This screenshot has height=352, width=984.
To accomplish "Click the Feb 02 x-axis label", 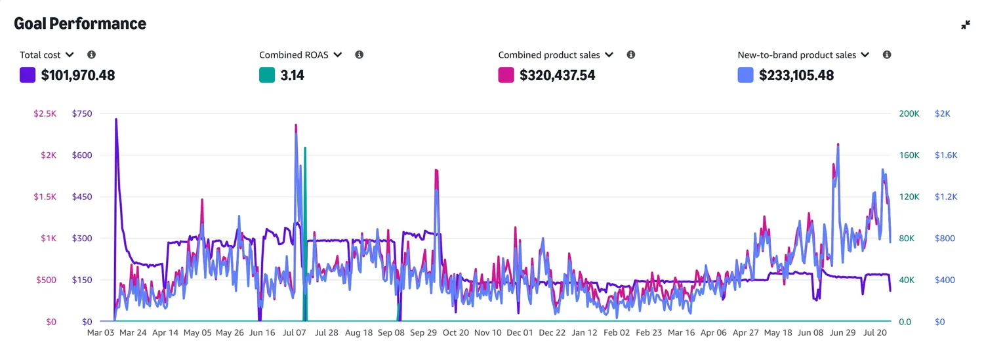I will [616, 333].
